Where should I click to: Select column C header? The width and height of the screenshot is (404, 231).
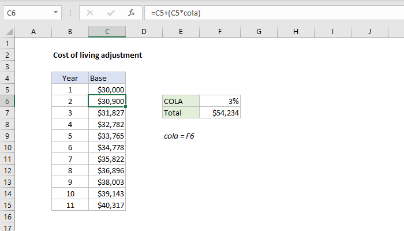point(107,32)
